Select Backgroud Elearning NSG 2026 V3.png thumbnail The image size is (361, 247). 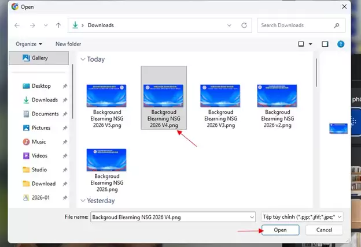tap(220, 96)
